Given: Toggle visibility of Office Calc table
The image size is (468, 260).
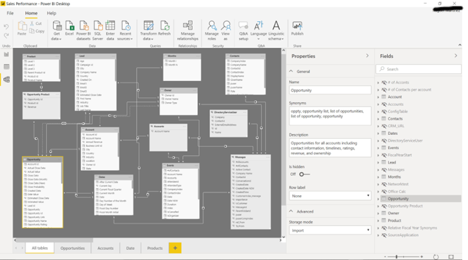Looking at the screenshot, I should point(384,191).
